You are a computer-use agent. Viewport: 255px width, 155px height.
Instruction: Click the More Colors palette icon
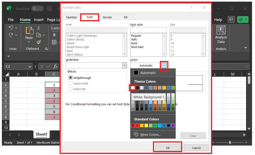click(x=136, y=135)
